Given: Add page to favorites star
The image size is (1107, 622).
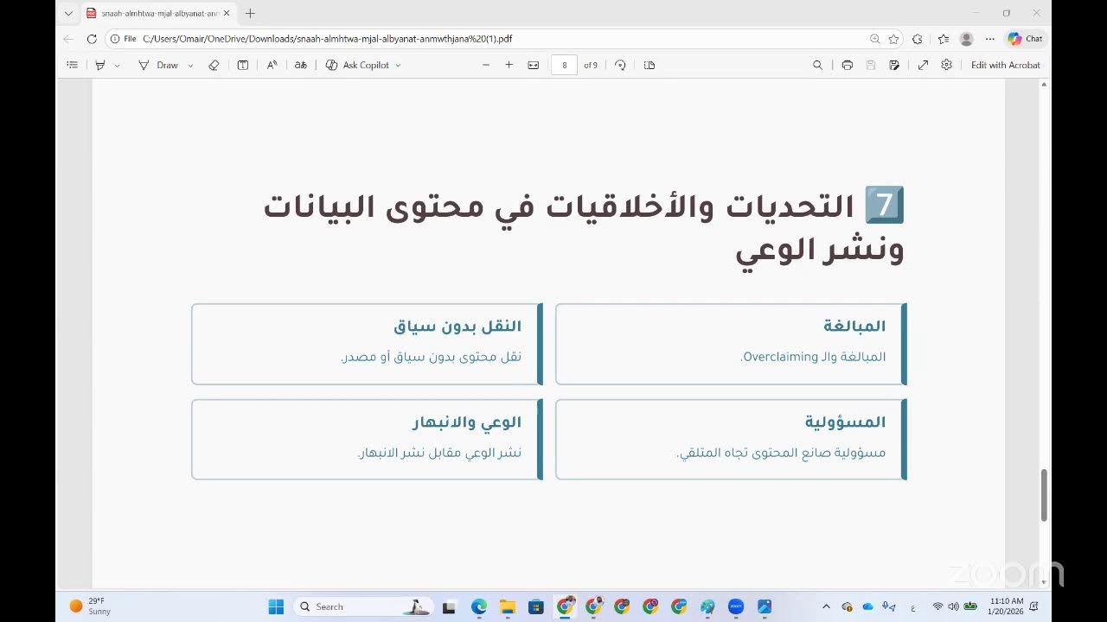Looking at the screenshot, I should 894,39.
